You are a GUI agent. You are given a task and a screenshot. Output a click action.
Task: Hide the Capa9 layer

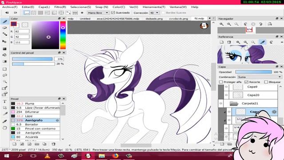pyautogui.click(x=226, y=87)
